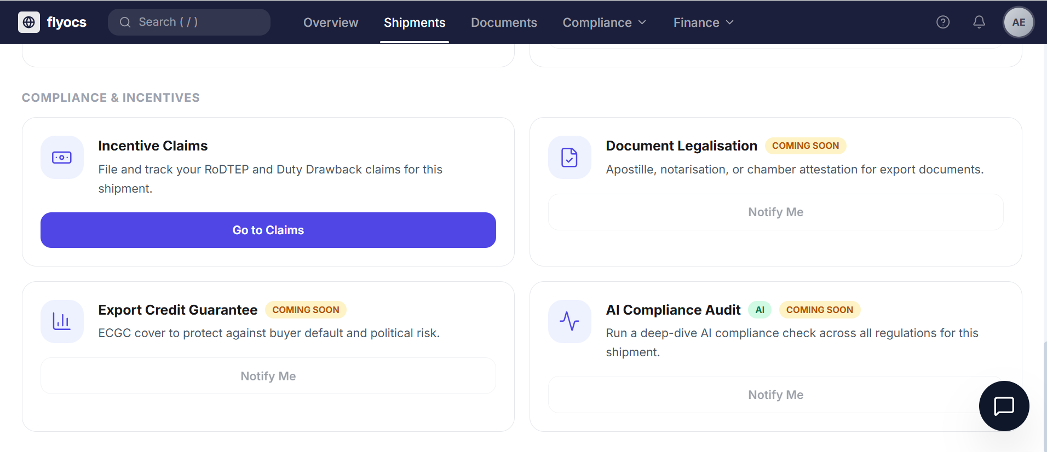Select the Shipments tab
This screenshot has width=1047, height=452.
click(415, 22)
